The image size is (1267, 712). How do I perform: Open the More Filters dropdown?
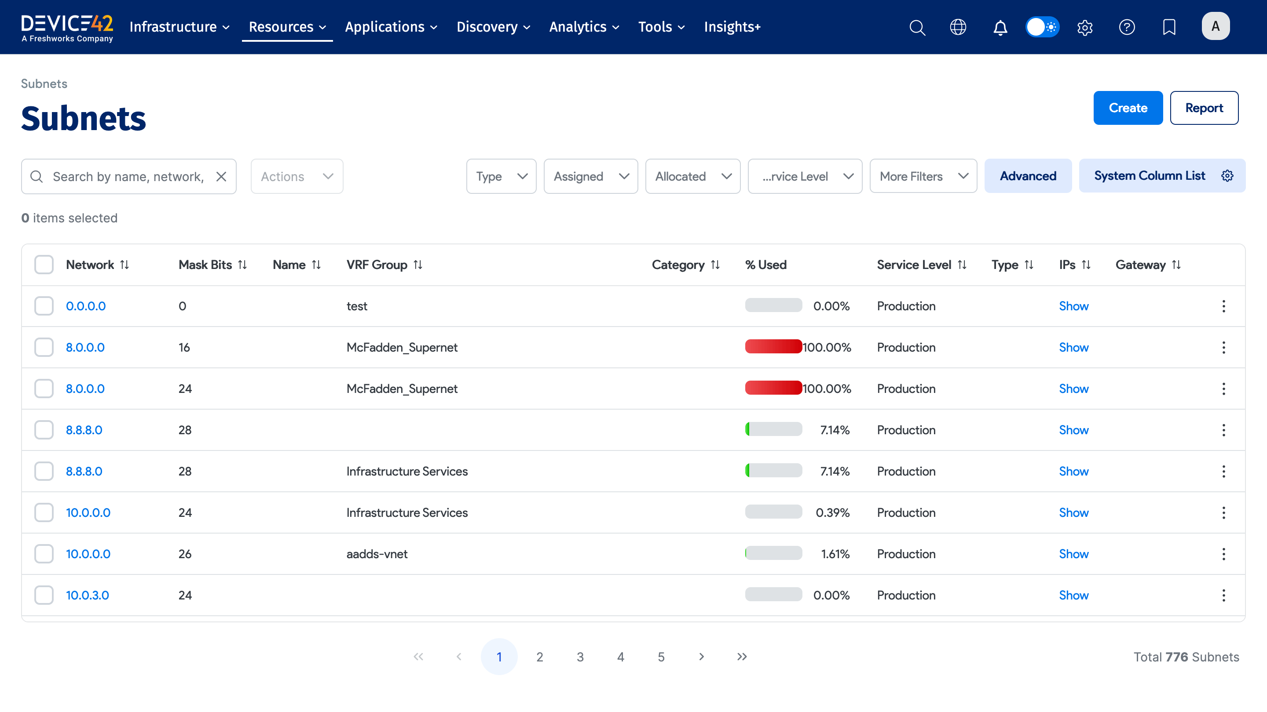pyautogui.click(x=923, y=176)
